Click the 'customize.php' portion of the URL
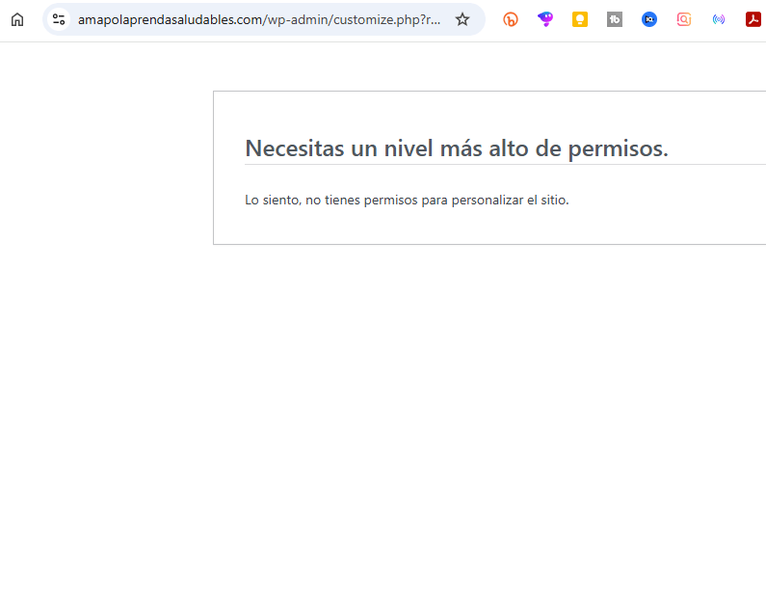The height and width of the screenshot is (590, 766). (x=376, y=19)
